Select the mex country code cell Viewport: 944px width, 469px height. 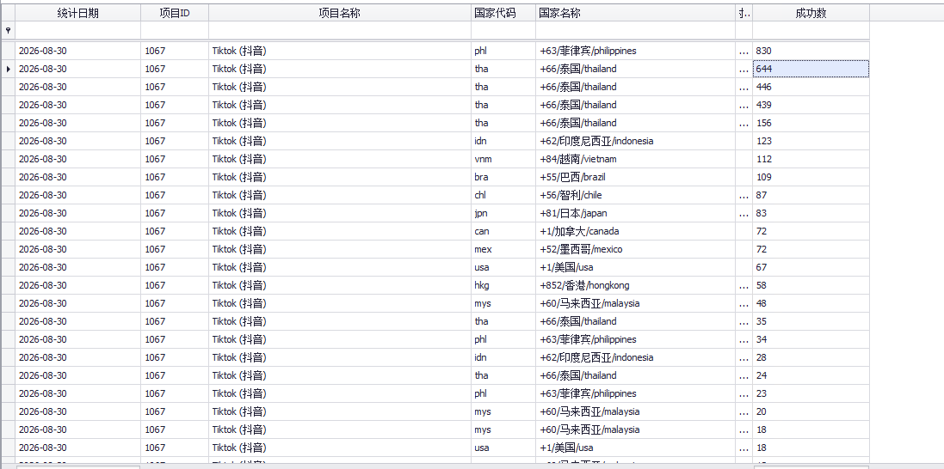[x=504, y=249]
